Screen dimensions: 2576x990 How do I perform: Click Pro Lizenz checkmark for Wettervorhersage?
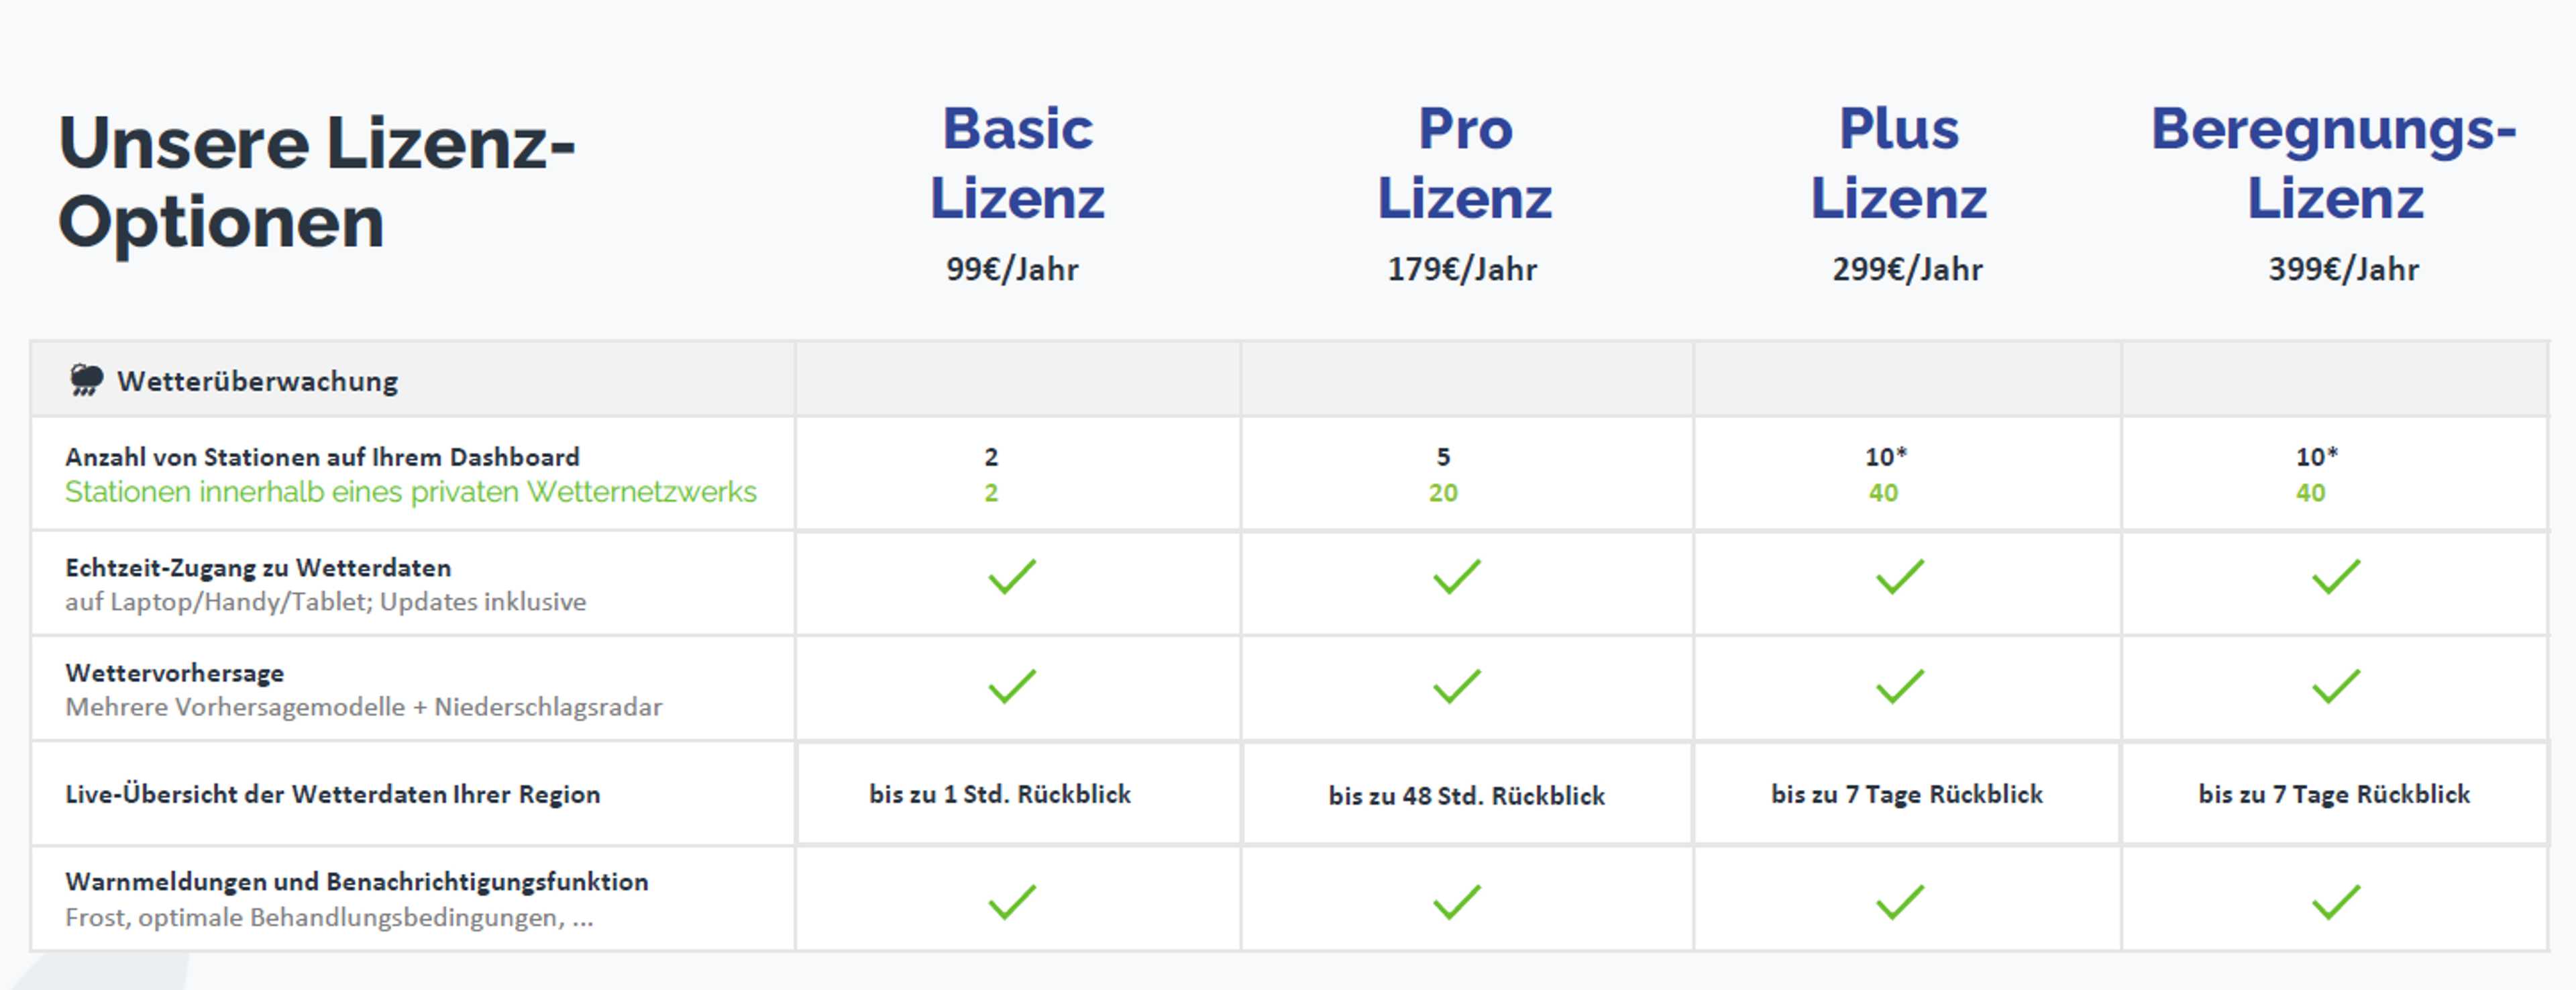click(x=1456, y=687)
